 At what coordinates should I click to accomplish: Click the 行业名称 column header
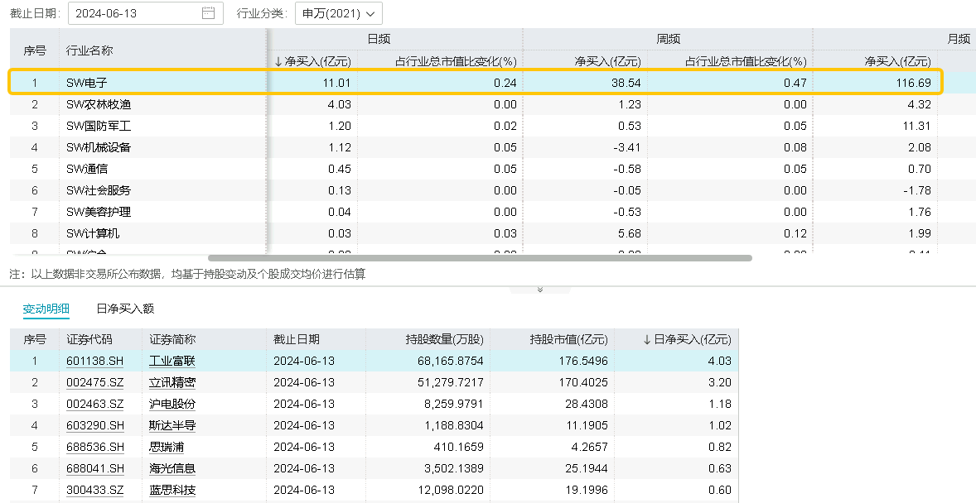[x=89, y=50]
